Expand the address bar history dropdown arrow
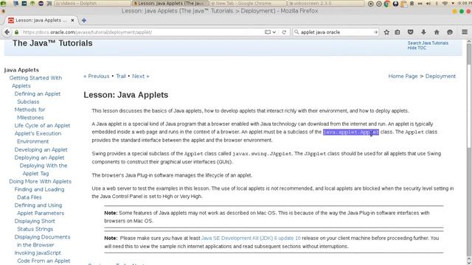 click(274, 32)
